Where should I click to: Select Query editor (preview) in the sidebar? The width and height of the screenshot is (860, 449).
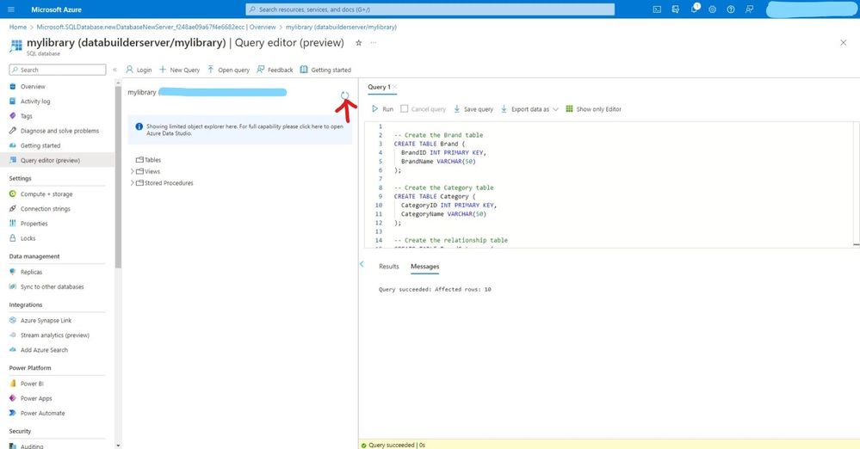click(x=57, y=161)
